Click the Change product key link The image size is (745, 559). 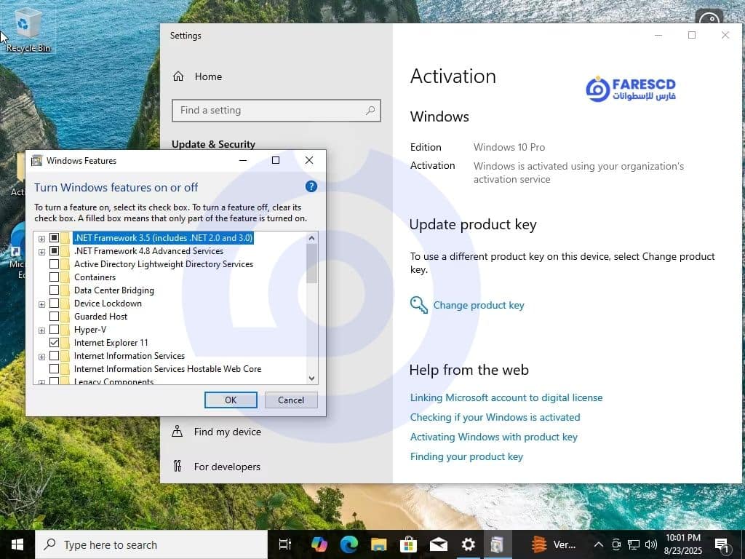click(x=479, y=305)
